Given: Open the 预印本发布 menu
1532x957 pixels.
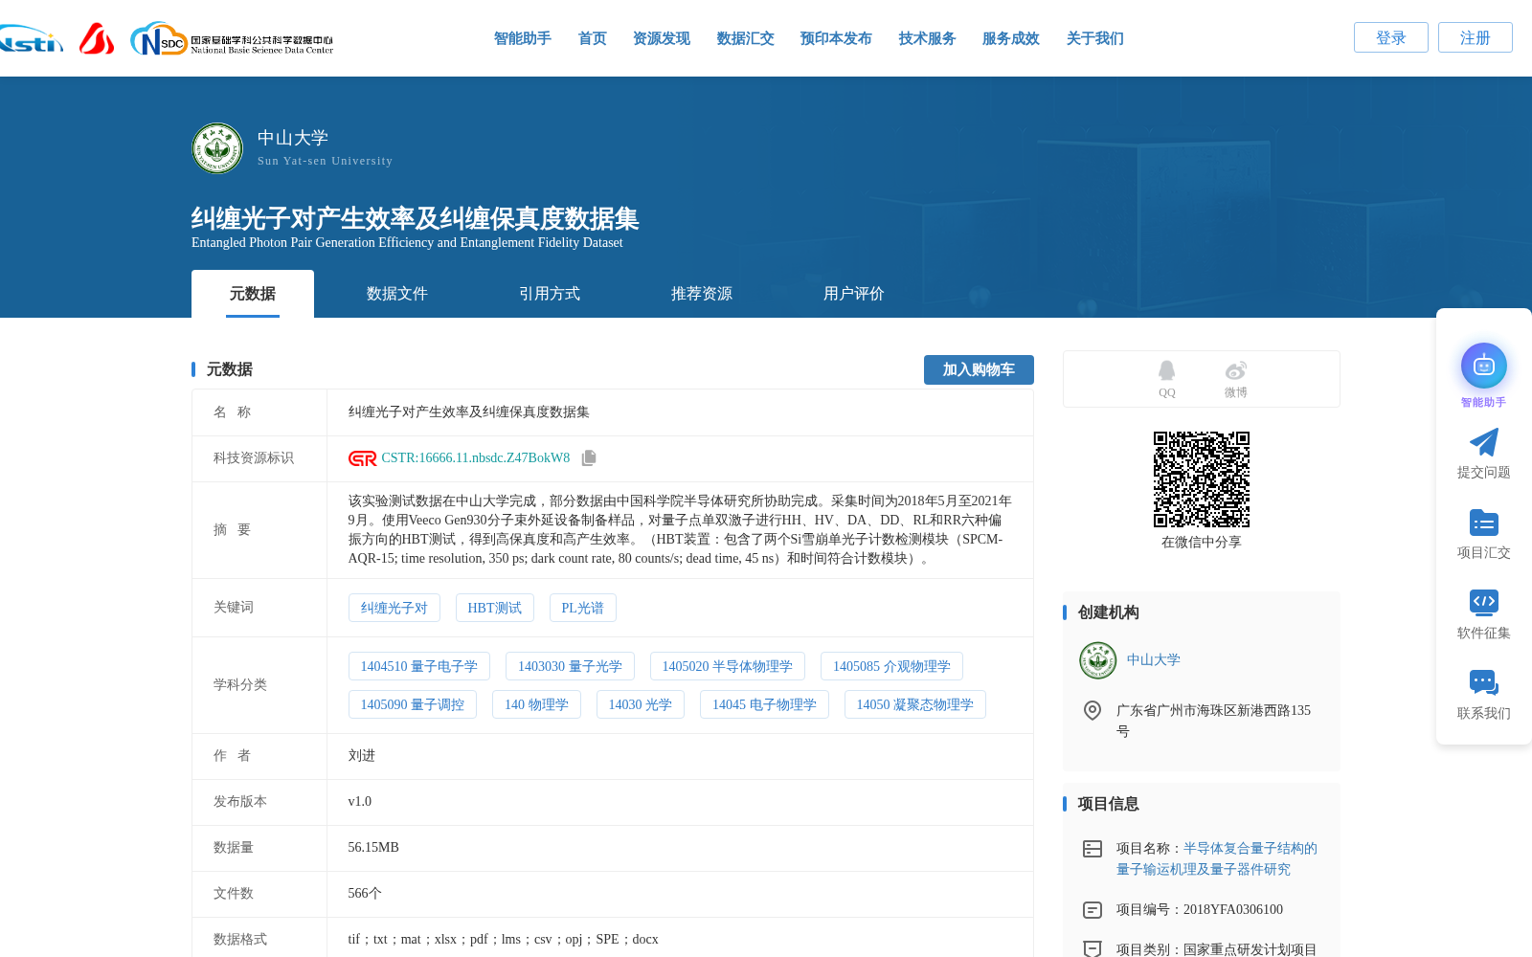Looking at the screenshot, I should click(x=836, y=38).
